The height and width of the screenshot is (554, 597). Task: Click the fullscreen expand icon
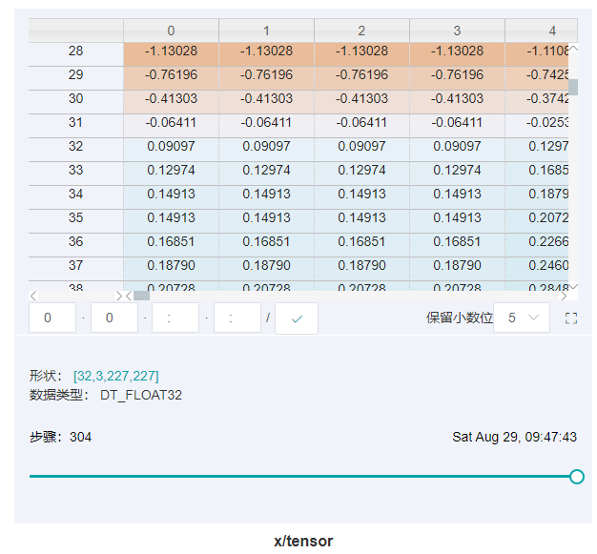(571, 318)
